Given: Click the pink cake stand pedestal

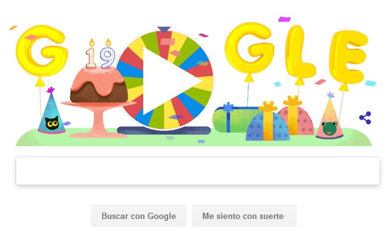Looking at the screenshot, I should point(98,119).
